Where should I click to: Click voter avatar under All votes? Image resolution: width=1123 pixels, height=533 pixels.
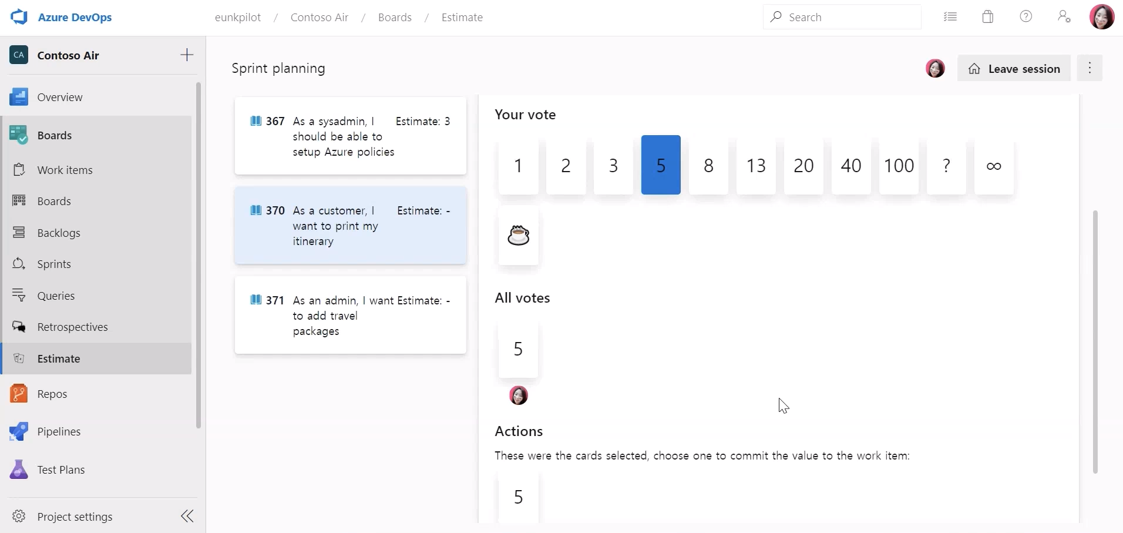point(519,395)
